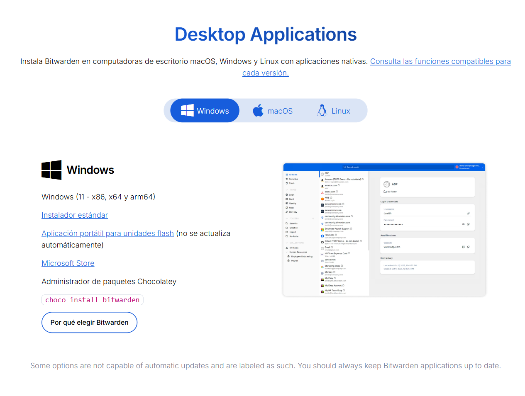Click 'Administrador de paquetes Chocolatey' text
This screenshot has width=525, height=396.
109,282
